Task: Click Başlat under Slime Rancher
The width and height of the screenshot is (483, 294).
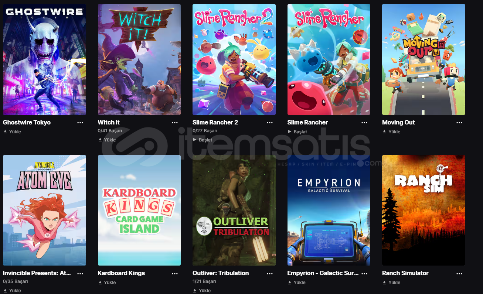Action: click(x=297, y=132)
